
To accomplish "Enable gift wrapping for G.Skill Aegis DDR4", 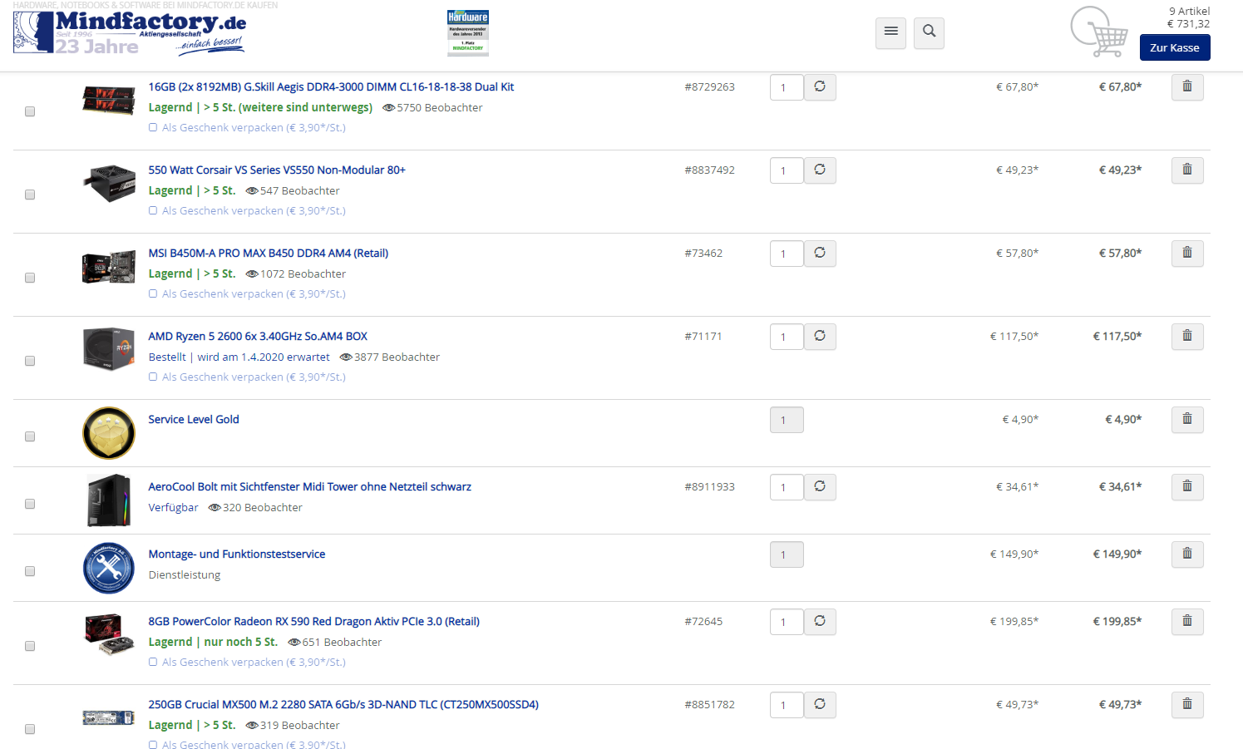I will click(153, 127).
